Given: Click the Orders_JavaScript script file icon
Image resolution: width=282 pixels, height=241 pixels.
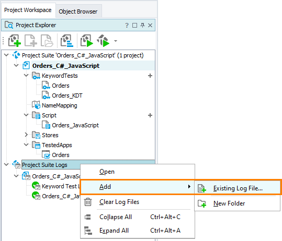Looking at the screenshot, I should [46, 125].
